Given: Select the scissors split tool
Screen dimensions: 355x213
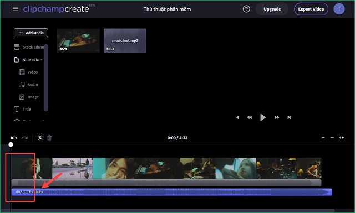Looking at the screenshot, I should [x=40, y=138].
